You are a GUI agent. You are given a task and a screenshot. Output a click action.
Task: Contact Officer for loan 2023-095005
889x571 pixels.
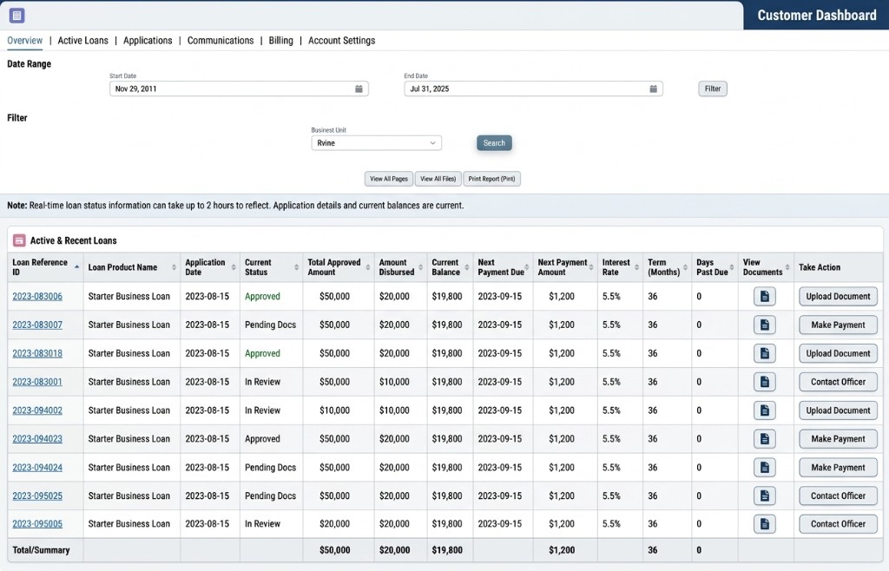click(838, 524)
